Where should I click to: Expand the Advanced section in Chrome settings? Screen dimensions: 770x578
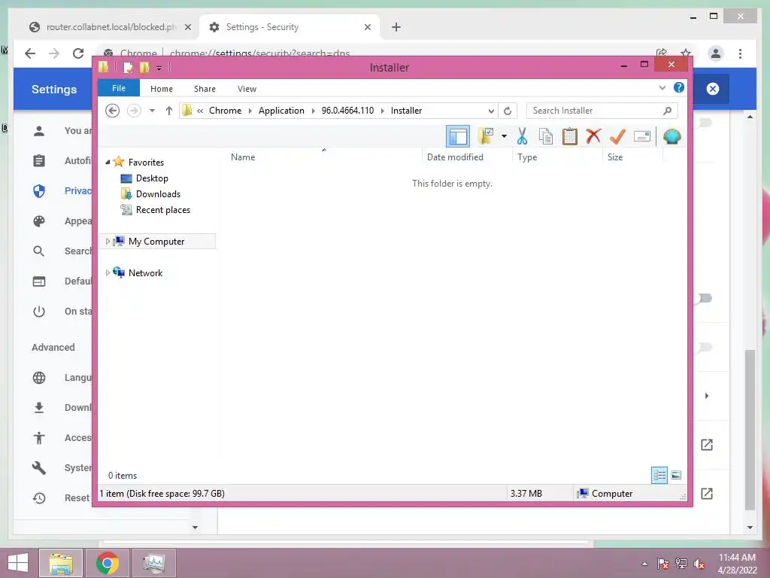click(53, 348)
